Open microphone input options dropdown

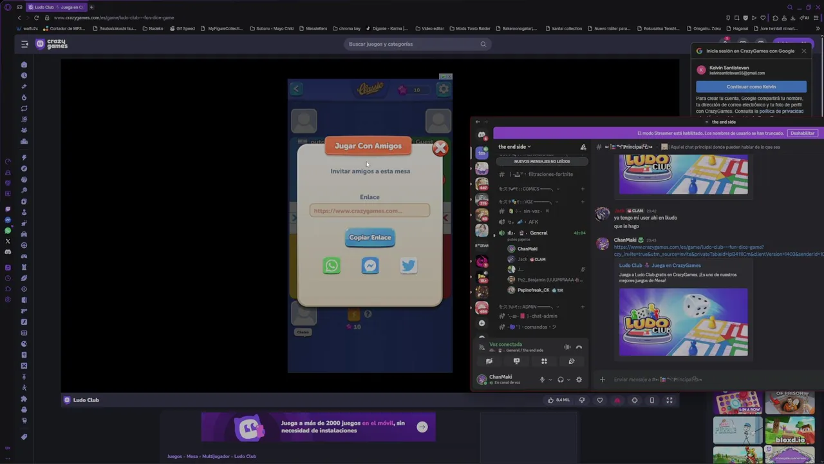pyautogui.click(x=549, y=380)
